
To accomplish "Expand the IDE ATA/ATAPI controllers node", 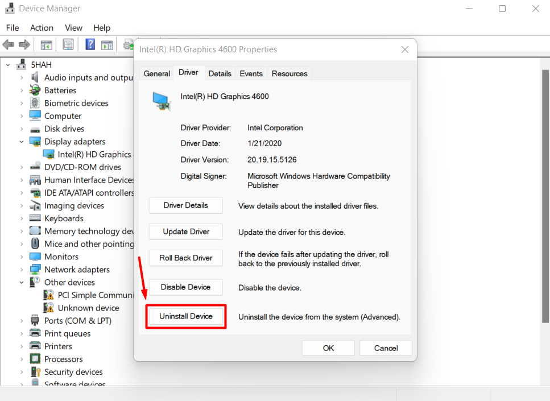I will click(22, 193).
